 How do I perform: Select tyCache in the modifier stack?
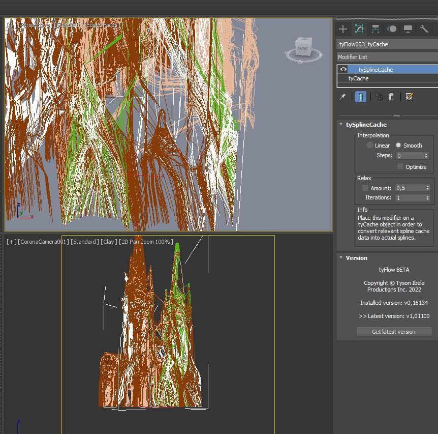(x=359, y=79)
